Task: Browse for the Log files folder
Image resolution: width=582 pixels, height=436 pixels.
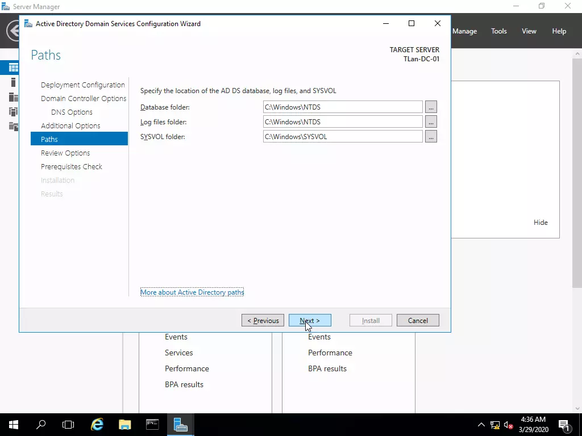Action: coord(431,122)
